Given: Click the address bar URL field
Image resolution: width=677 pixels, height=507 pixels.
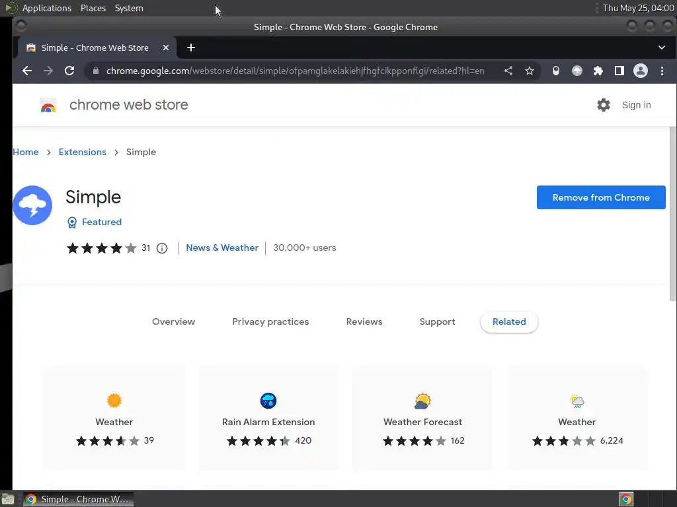Looking at the screenshot, I should 296,71.
